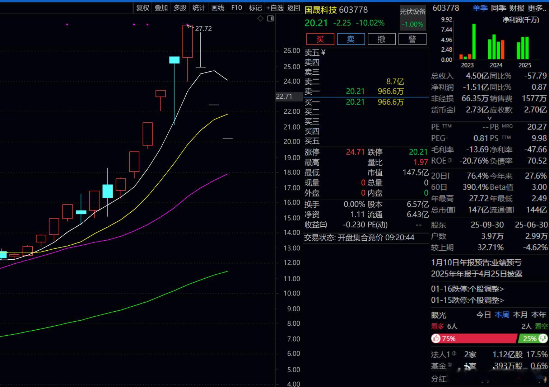
Task: Click the 买 buy button
Action: (x=320, y=39)
